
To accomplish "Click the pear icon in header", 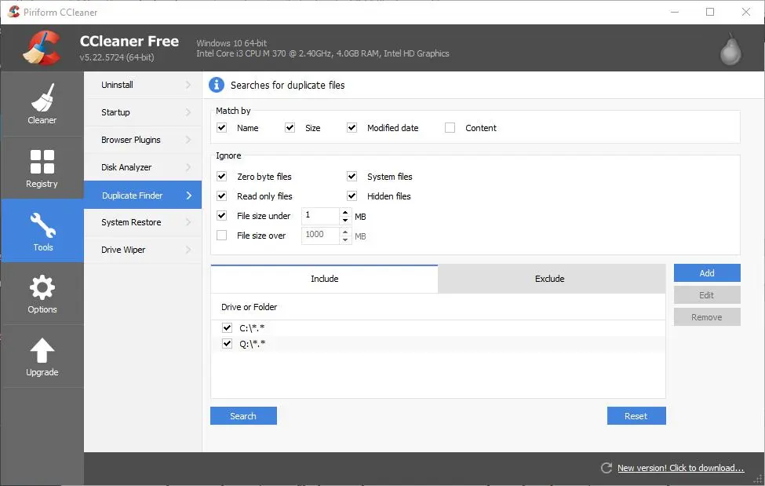I will click(730, 49).
